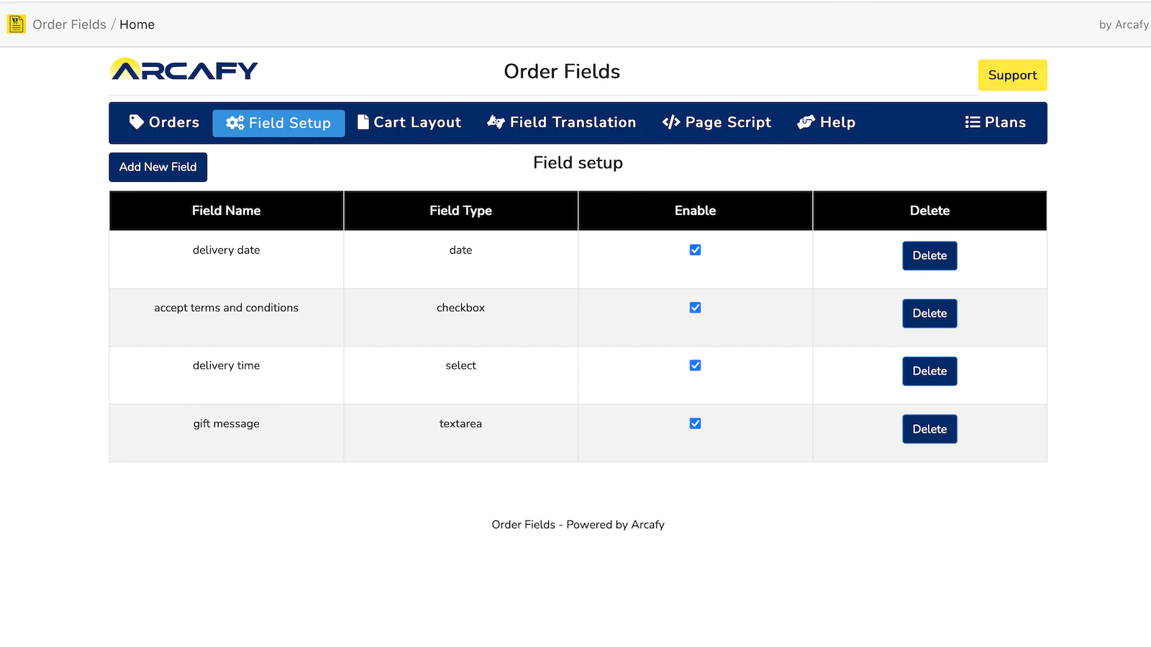Click the gears icon on Field Setup
The image size is (1151, 647).
235,123
